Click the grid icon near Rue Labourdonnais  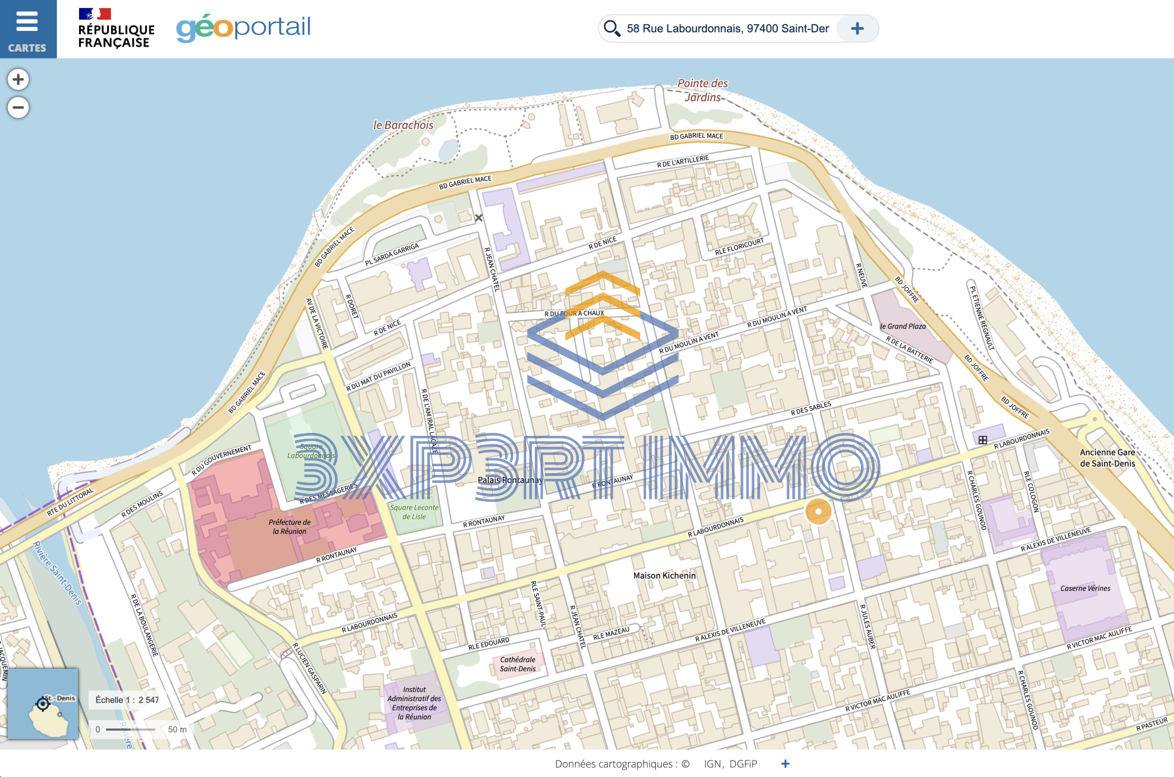coord(983,440)
